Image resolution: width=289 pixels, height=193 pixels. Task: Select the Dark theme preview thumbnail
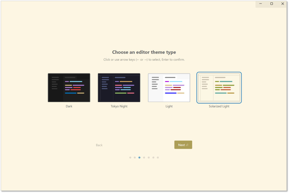[x=69, y=87]
